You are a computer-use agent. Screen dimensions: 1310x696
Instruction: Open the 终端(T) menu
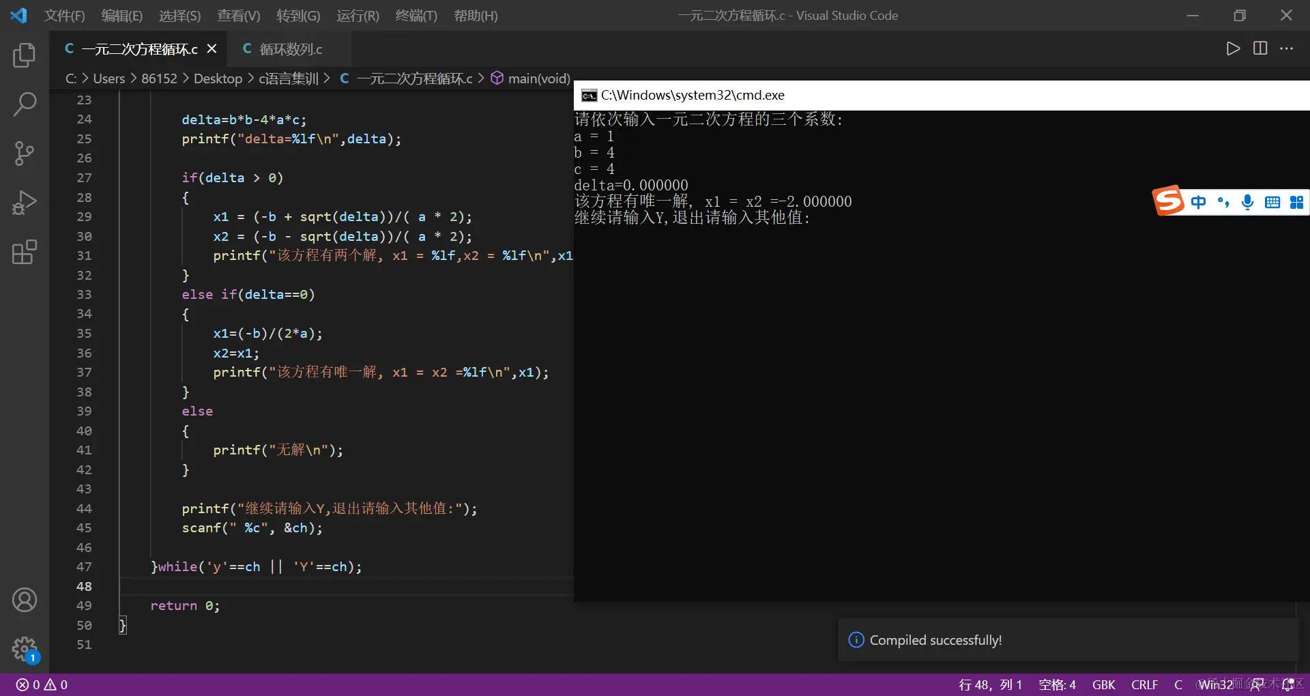point(416,16)
